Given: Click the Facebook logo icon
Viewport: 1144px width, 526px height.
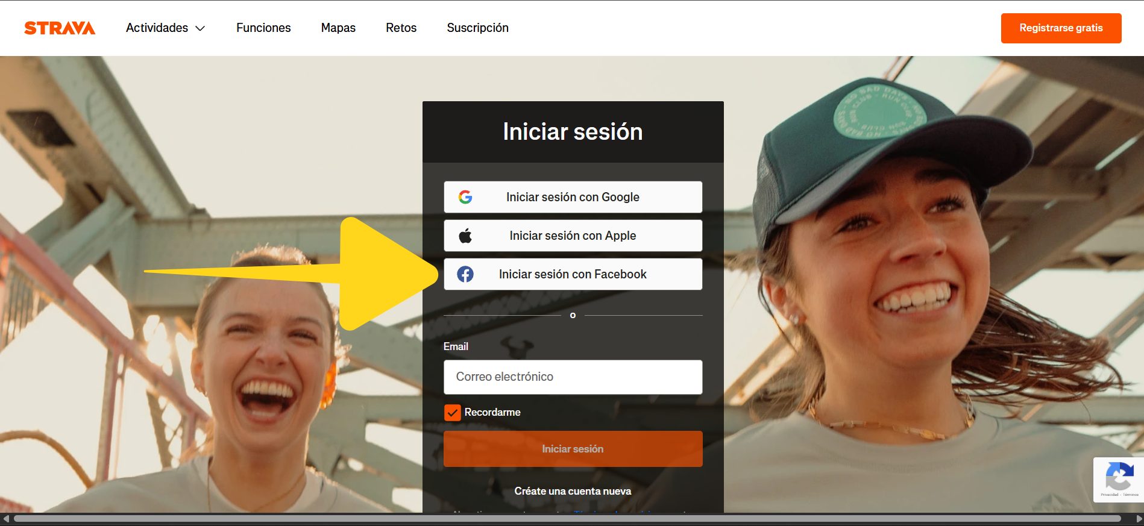Looking at the screenshot, I should coord(465,274).
